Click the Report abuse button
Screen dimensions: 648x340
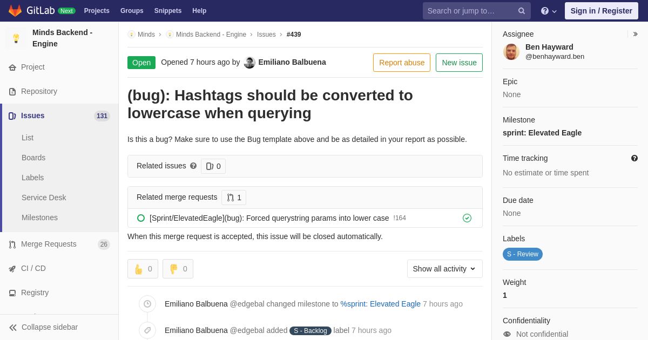(402, 63)
